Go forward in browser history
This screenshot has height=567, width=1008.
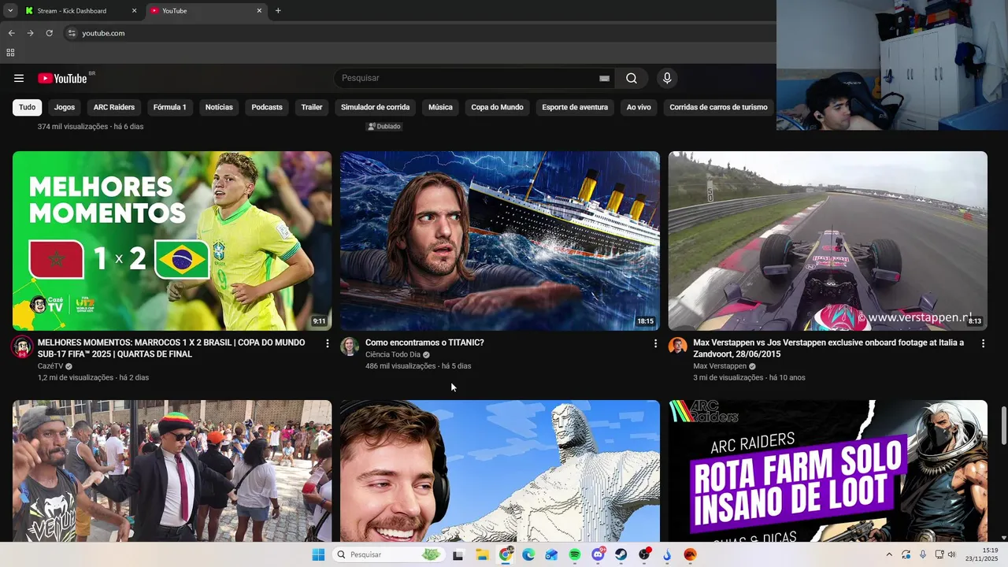pos(30,33)
